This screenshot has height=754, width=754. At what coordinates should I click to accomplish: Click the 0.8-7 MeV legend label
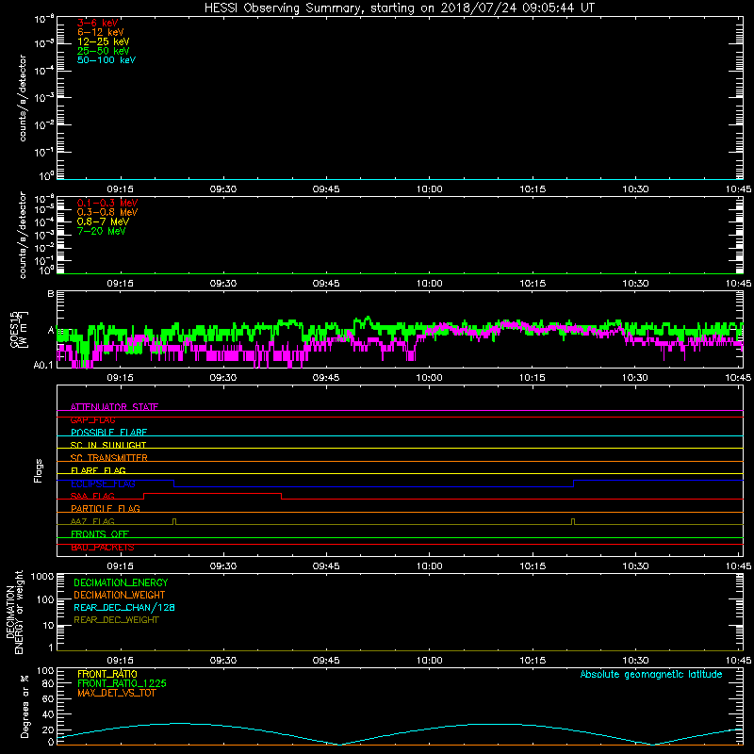point(103,221)
